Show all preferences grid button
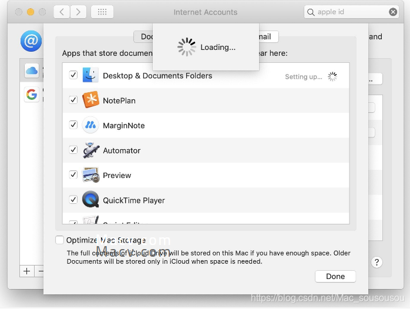The height and width of the screenshot is (309, 410). coord(102,12)
